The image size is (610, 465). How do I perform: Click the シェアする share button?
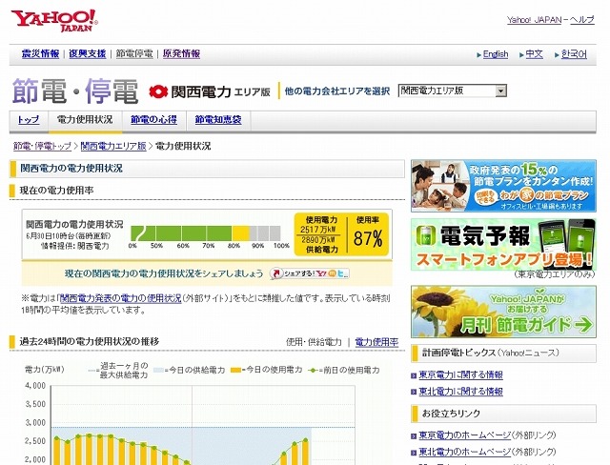tap(309, 273)
